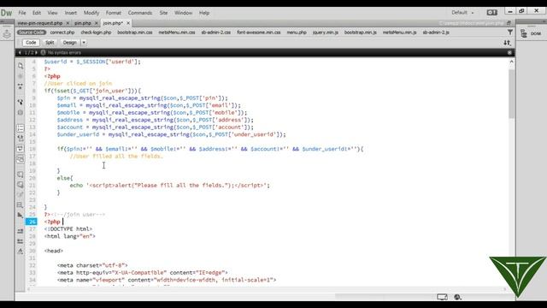Open the Default workspace switcher dropdown
The image size is (547, 308).
pos(462,13)
